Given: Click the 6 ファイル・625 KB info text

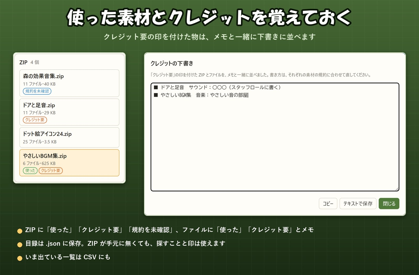Looking at the screenshot, I should point(39,163).
